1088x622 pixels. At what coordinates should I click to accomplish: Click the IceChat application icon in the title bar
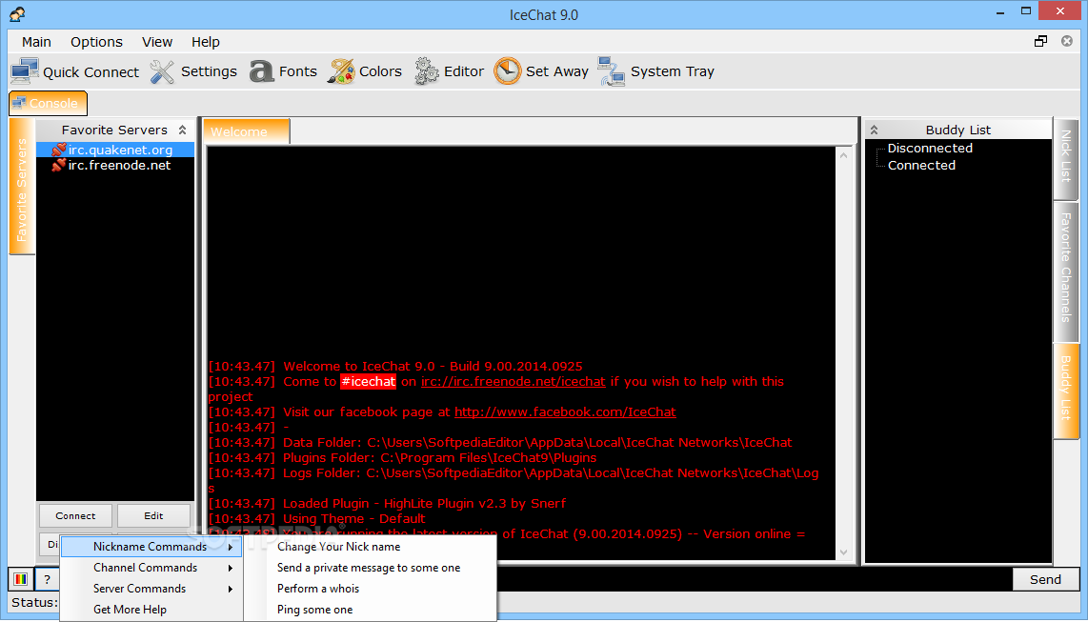point(17,14)
